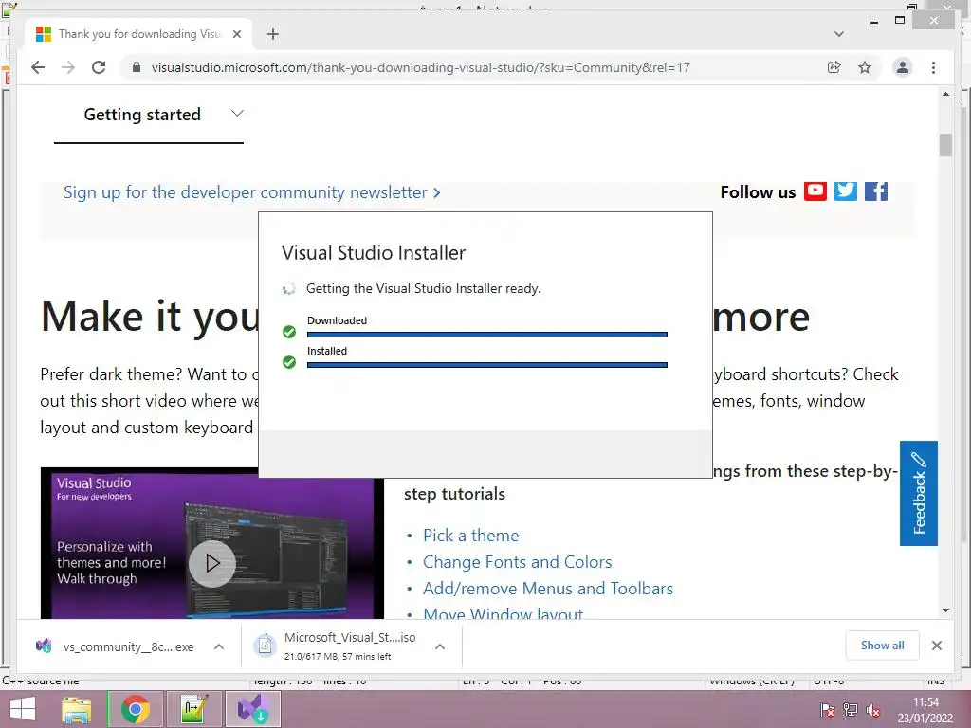Open the blue Feedback side tab
The image size is (971, 728).
tap(918, 493)
